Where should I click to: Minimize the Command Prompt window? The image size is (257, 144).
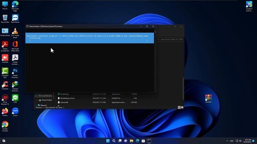coord(141,26)
